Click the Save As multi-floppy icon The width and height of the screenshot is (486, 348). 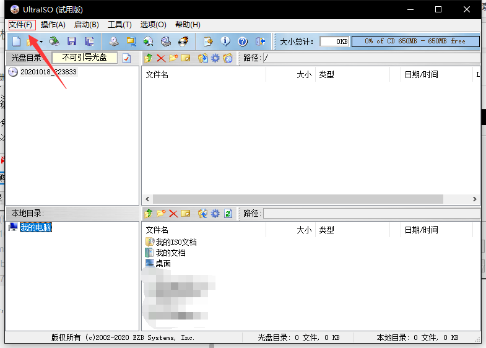click(89, 41)
